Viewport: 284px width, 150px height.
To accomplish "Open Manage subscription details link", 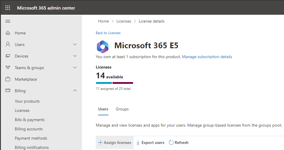I will point(207,57).
